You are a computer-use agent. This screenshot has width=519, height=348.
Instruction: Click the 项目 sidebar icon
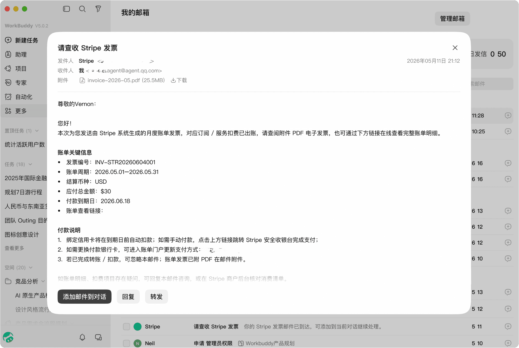pyautogui.click(x=8, y=69)
